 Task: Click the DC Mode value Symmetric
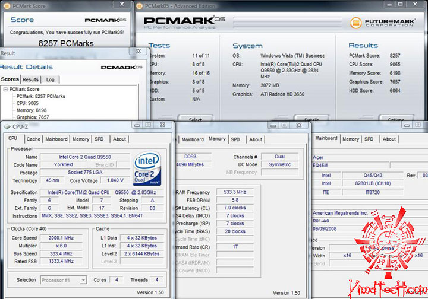click(280, 164)
